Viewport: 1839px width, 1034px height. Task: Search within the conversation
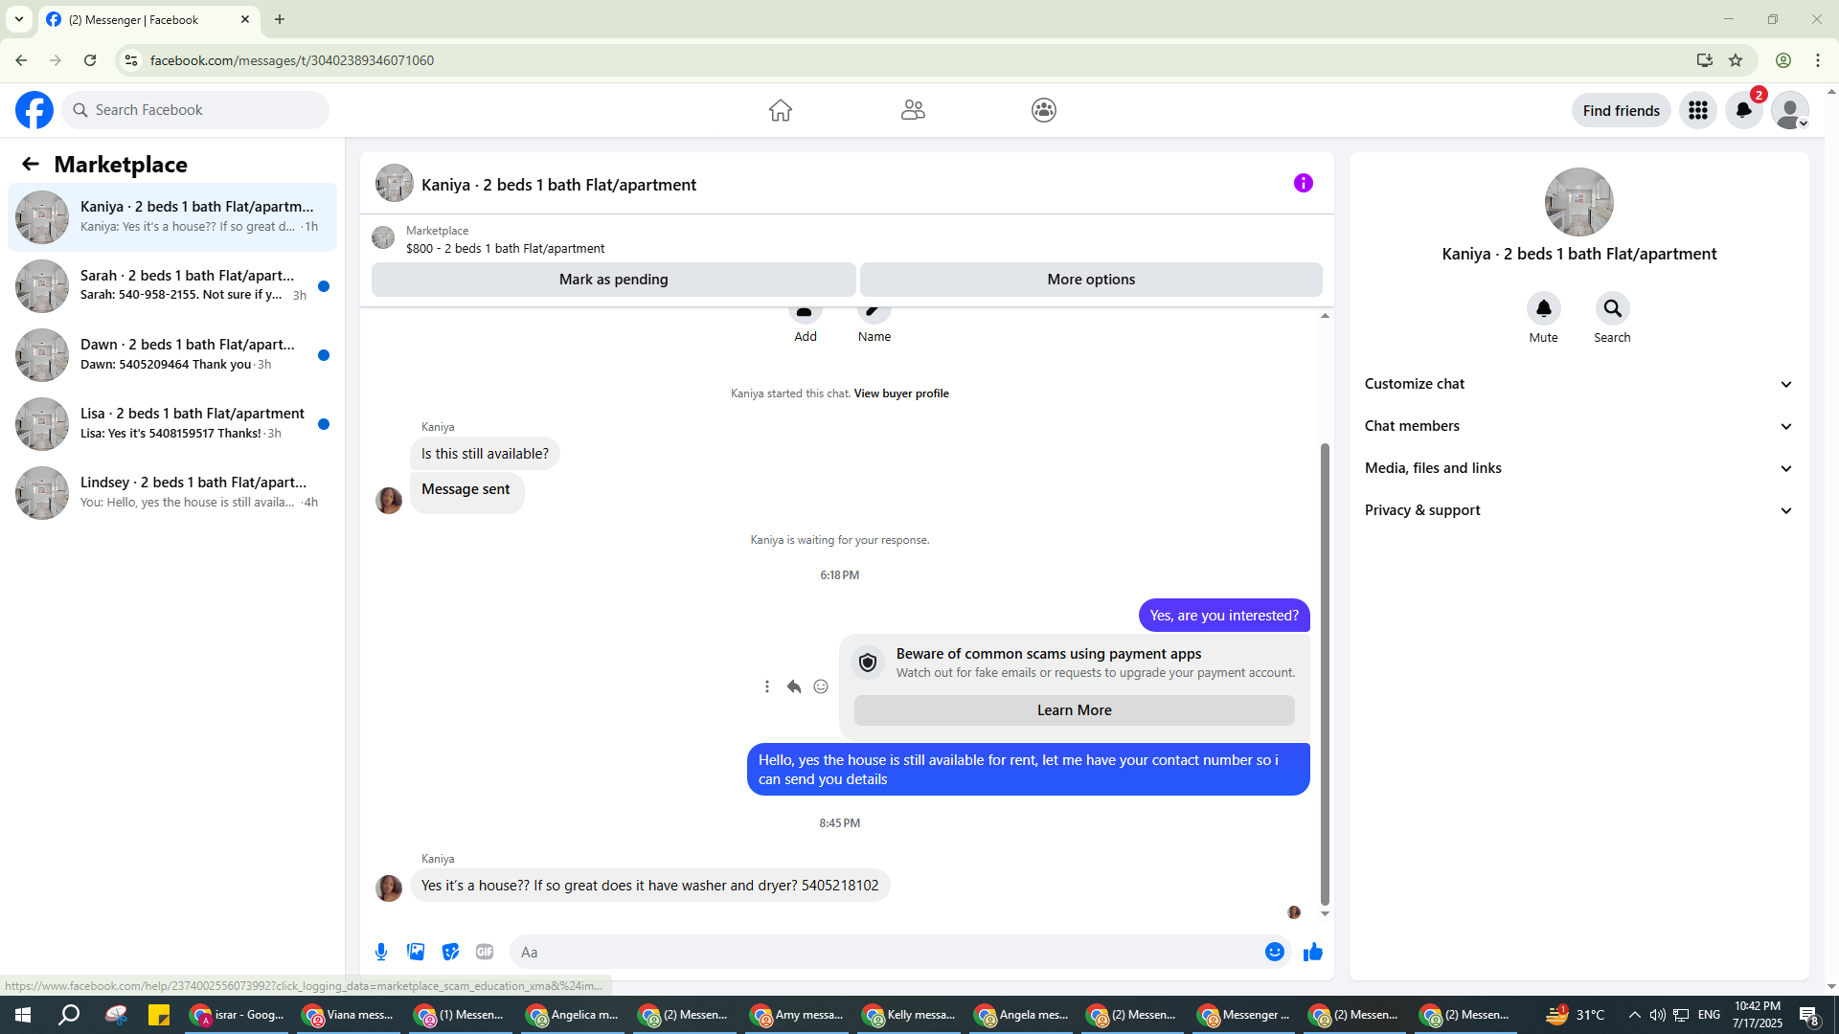click(1613, 308)
